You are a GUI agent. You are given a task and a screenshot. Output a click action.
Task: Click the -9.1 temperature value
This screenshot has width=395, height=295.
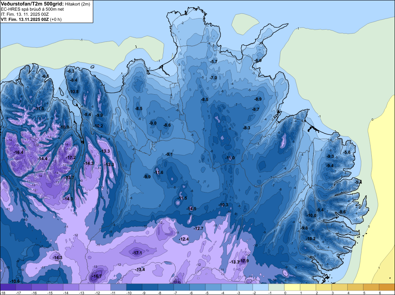169,155
